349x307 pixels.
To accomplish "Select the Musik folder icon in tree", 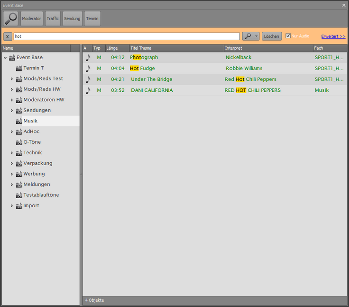I will tap(19, 121).
